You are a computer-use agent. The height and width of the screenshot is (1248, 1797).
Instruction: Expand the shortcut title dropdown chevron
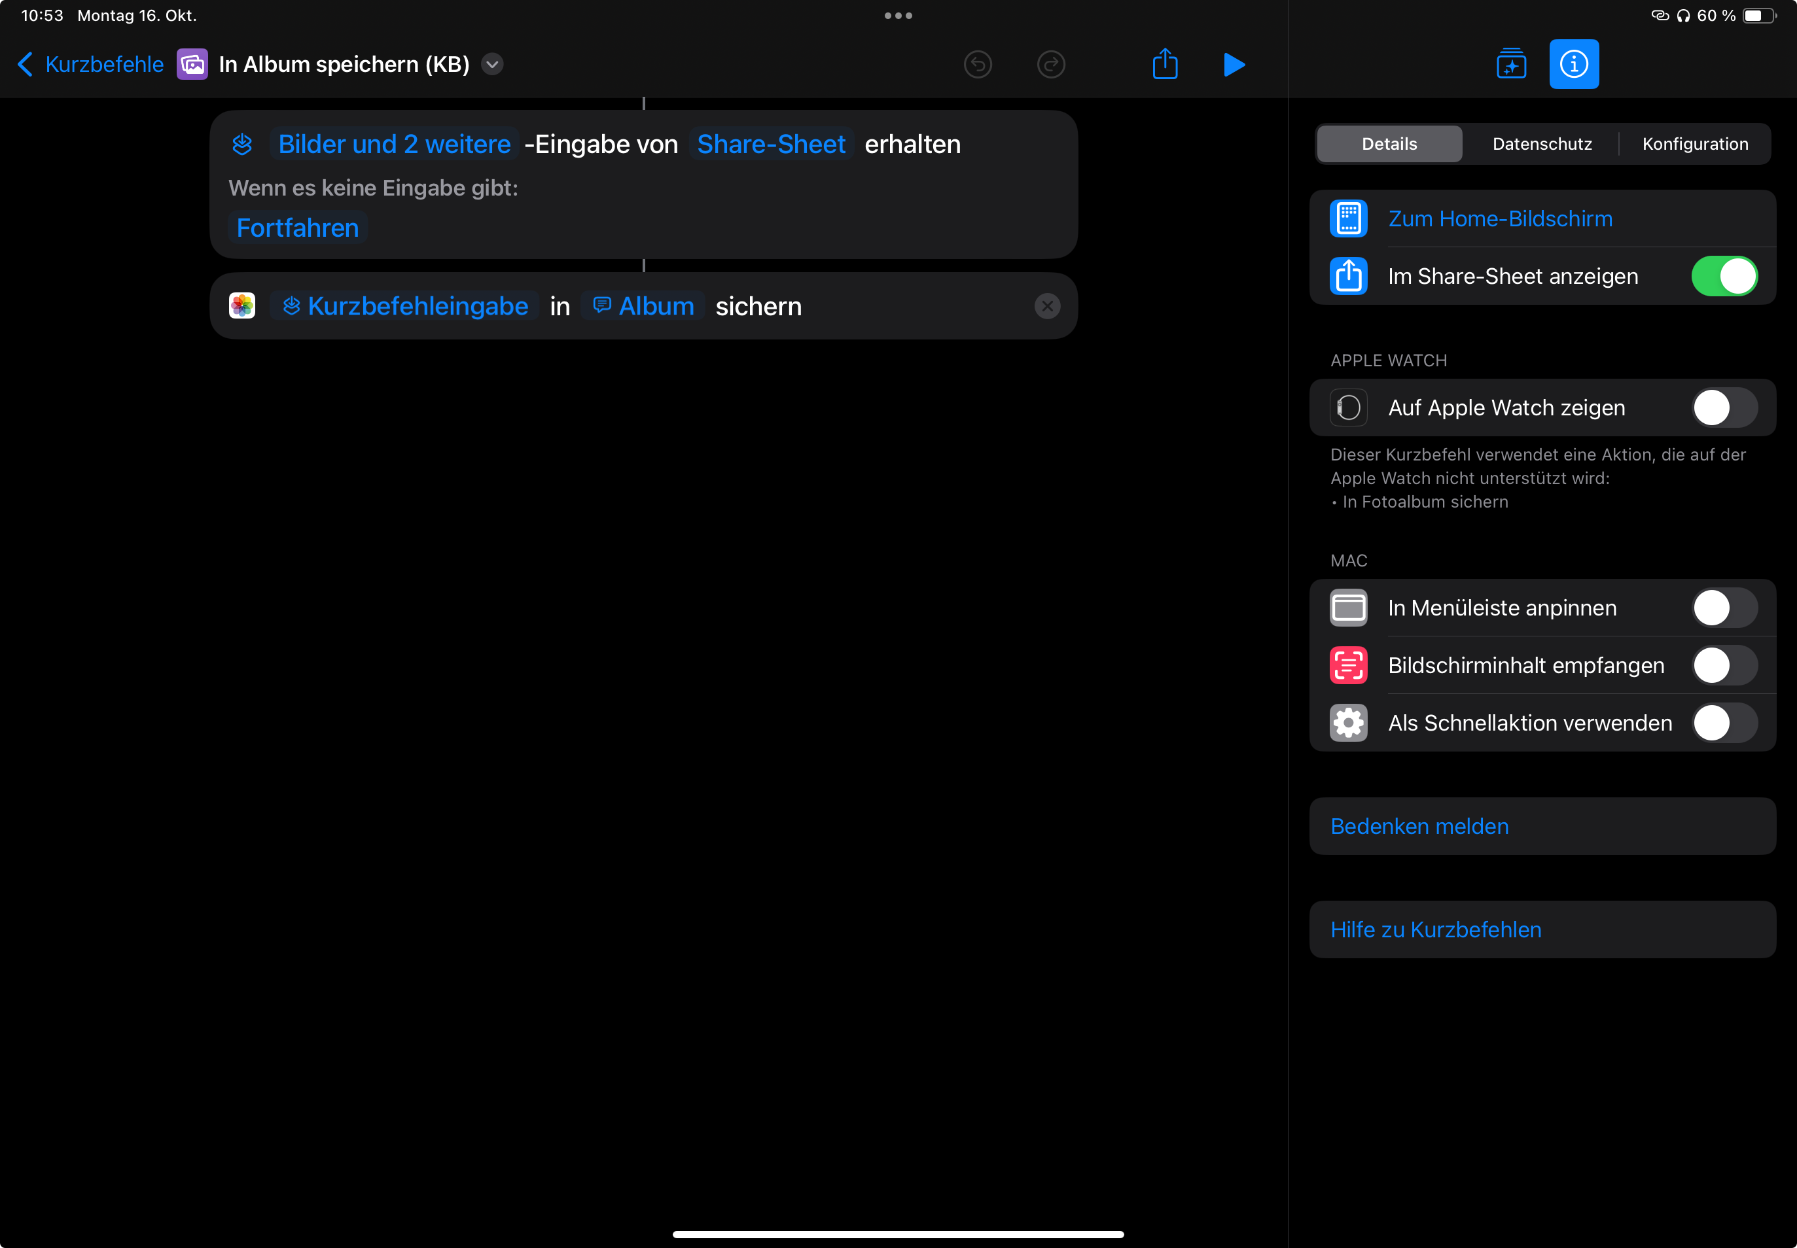click(492, 64)
